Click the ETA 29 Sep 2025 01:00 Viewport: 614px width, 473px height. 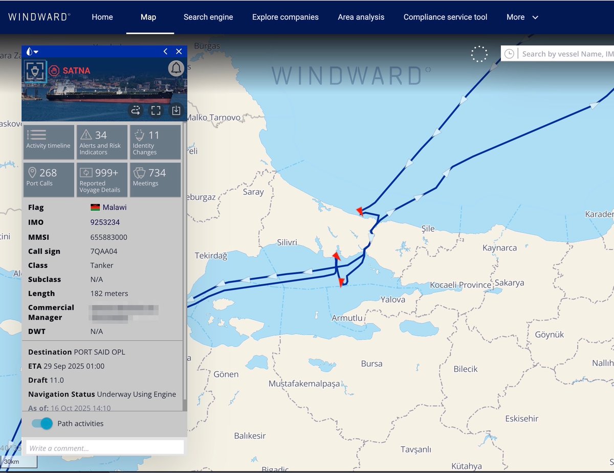[74, 366]
